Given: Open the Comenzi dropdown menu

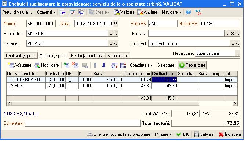Looking at the screenshot, I should click(46, 12).
